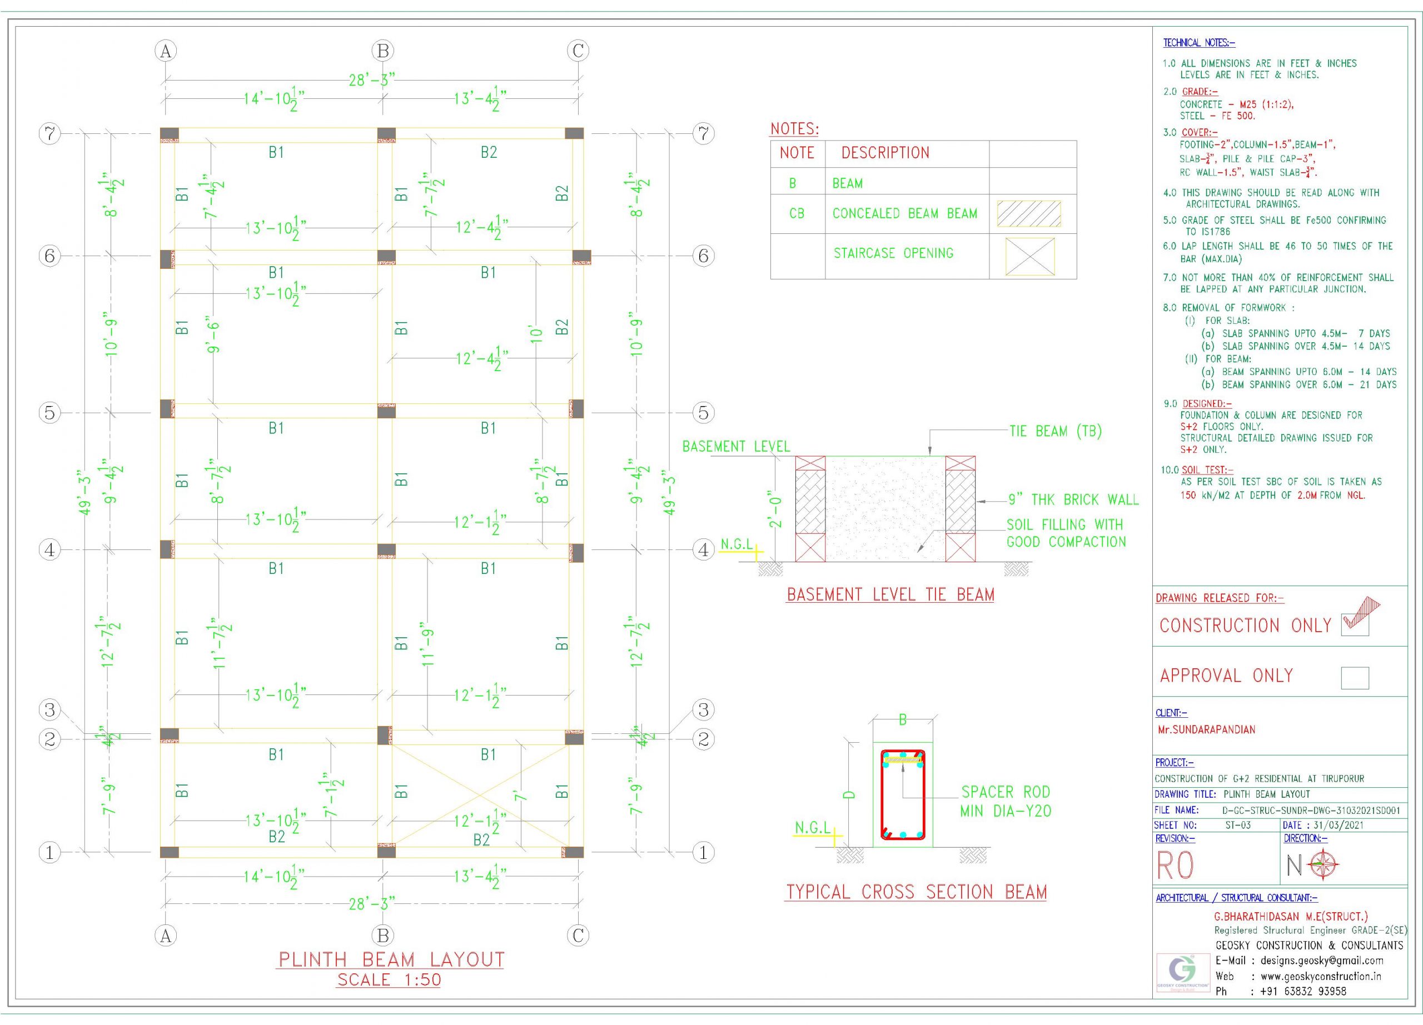1423x1025 pixels.
Task: Click grid bubble 5 right of the plan
Action: 703,413
